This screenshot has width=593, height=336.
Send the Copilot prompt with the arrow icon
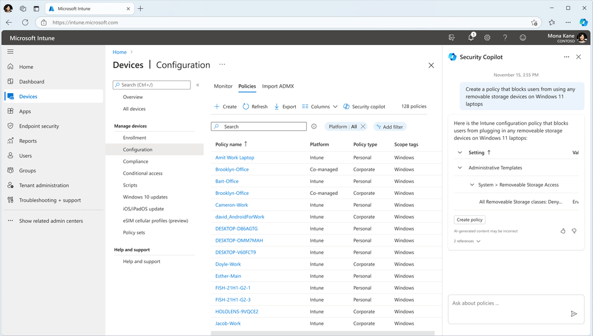coord(573,314)
